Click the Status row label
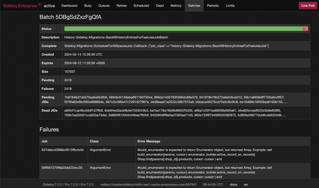The height and width of the screenshot is (188, 319). pyautogui.click(x=46, y=29)
